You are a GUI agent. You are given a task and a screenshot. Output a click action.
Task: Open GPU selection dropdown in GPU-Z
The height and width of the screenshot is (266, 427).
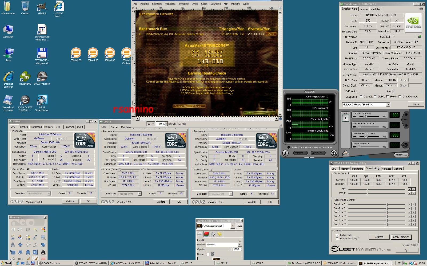(388, 104)
